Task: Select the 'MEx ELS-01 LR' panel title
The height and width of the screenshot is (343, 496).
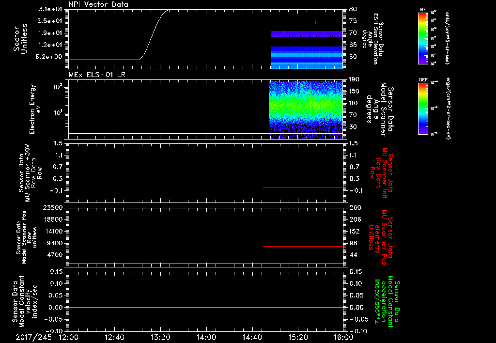Action: point(97,75)
